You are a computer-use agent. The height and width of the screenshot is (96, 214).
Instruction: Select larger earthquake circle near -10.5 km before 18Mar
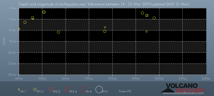(x=105, y=31)
